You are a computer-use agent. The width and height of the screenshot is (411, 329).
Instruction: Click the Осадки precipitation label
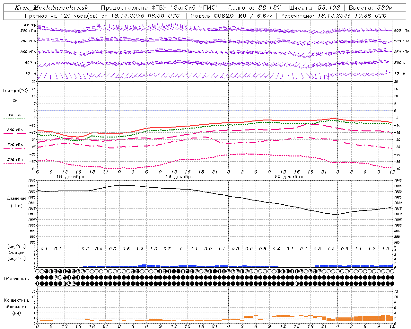pyautogui.click(x=17, y=253)
